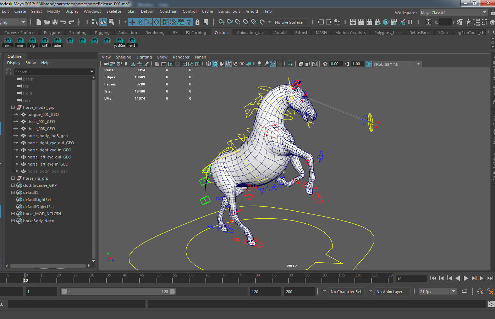Image resolution: width=495 pixels, height=319 pixels.
Task: Click the play forwards button
Action: 466,278
